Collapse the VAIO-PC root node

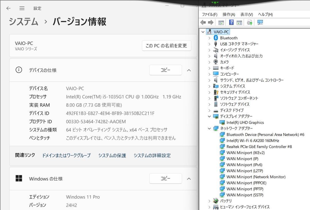(203, 32)
